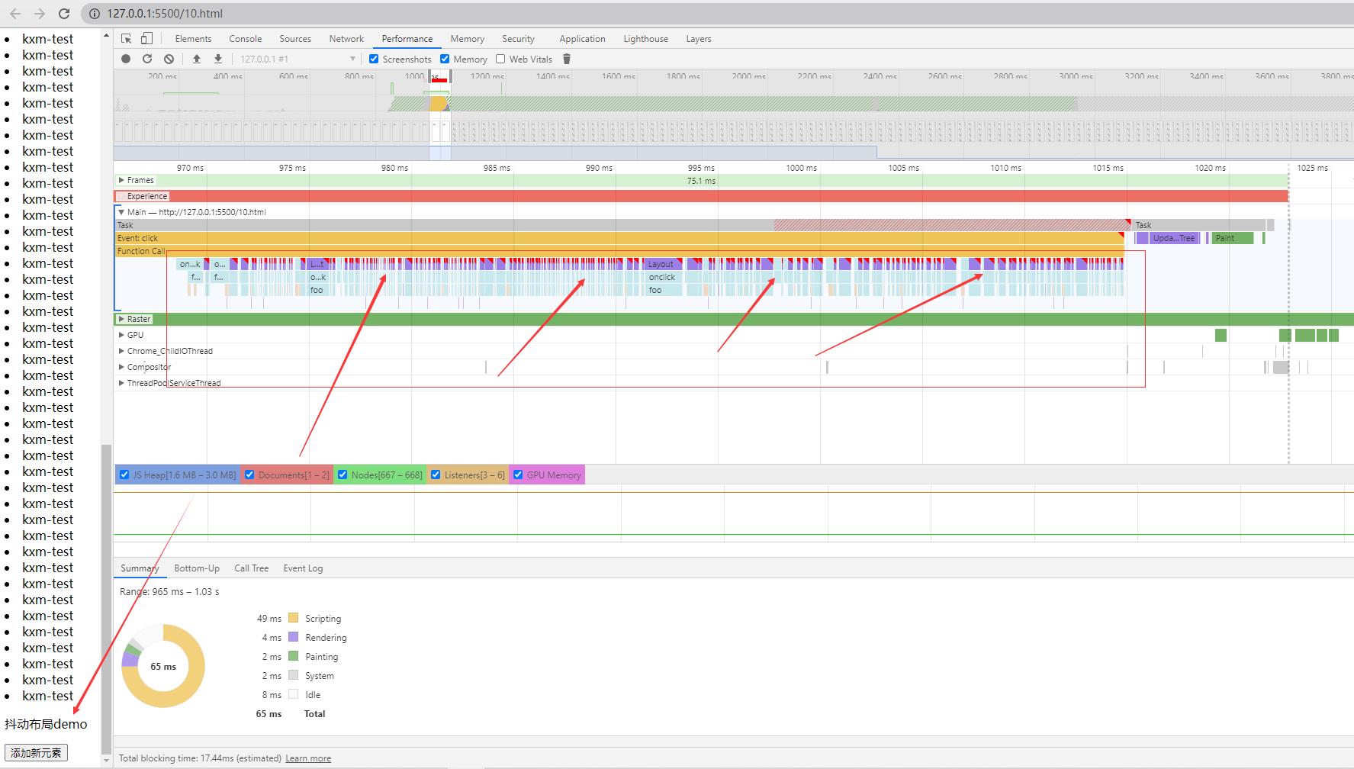Screen dimensions: 1354x769
Task: Select the onclick block under Layout
Action: (662, 277)
